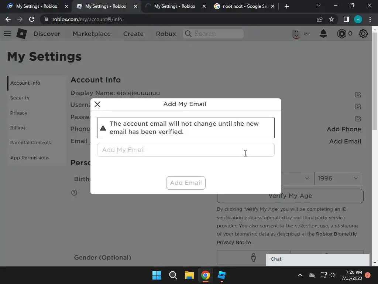Expand the birth year 1996 dropdown
This screenshot has width=378, height=284.
(339, 179)
